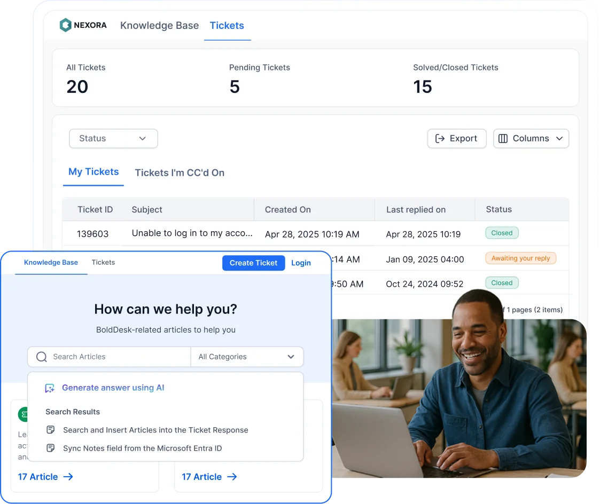
Task: Click the Nexora hexagon logo
Action: [x=65, y=25]
